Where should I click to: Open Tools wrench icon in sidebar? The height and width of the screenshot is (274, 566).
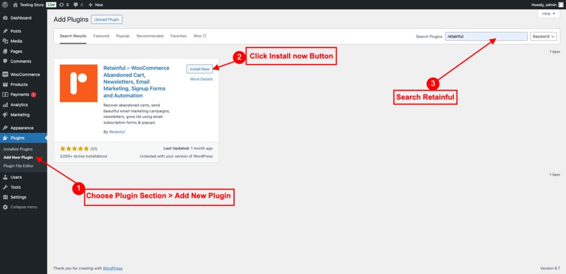(5, 187)
